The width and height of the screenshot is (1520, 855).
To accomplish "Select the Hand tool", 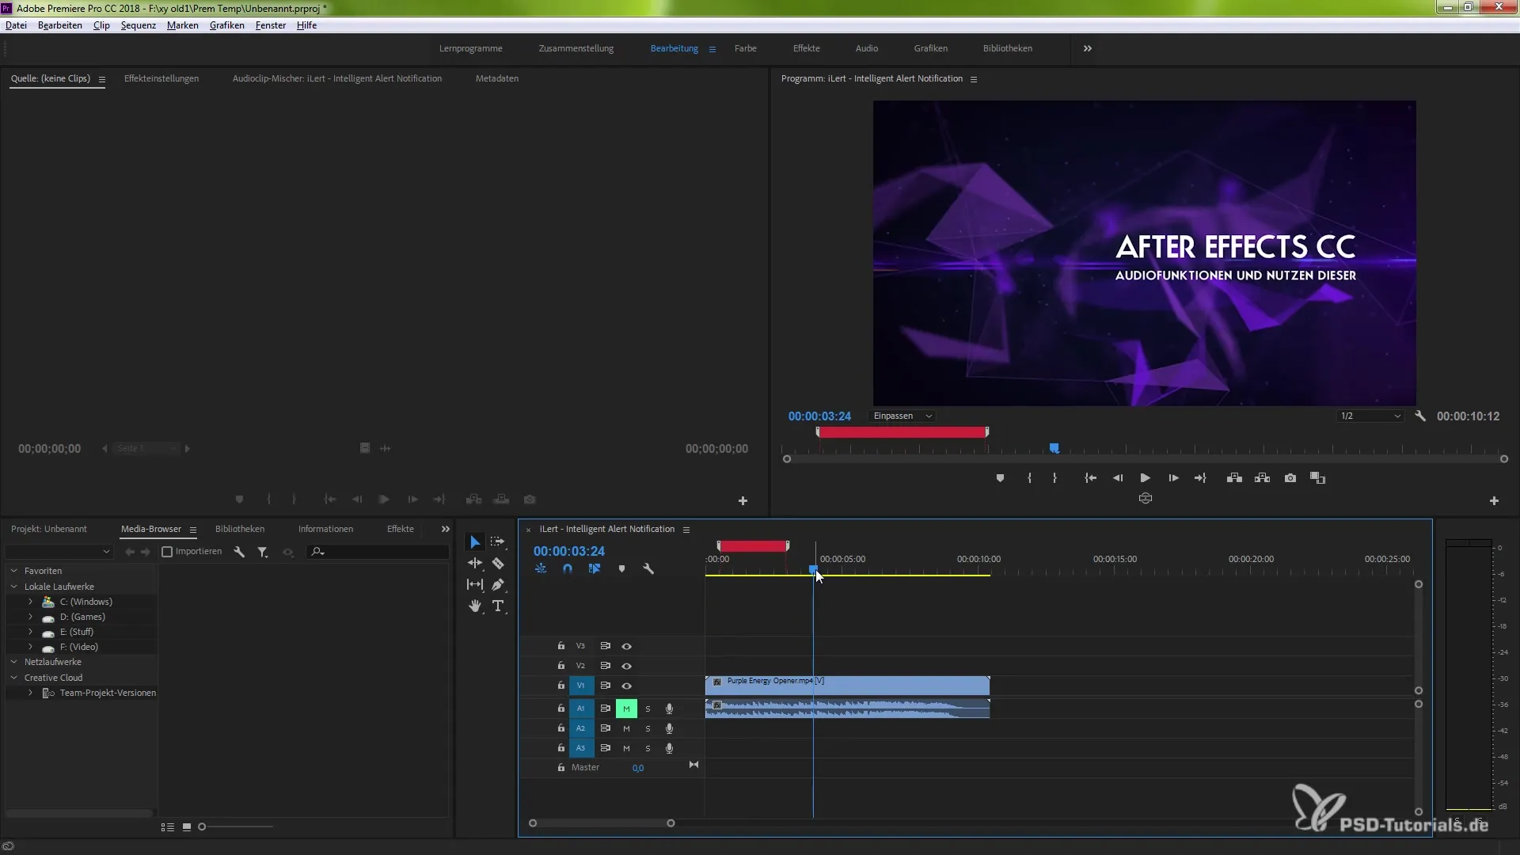I will [x=475, y=606].
